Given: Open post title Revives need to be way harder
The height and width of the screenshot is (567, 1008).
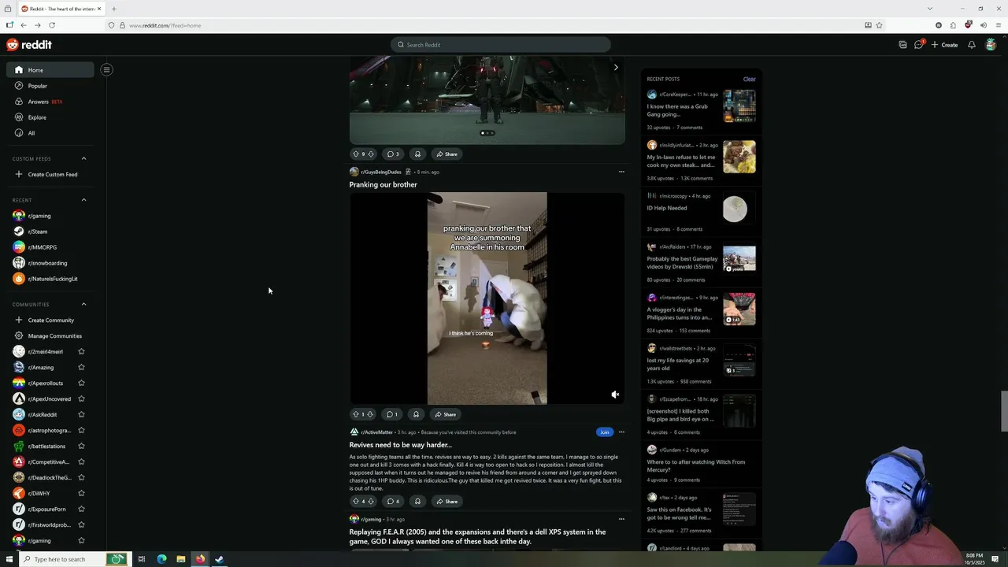Looking at the screenshot, I should point(400,445).
